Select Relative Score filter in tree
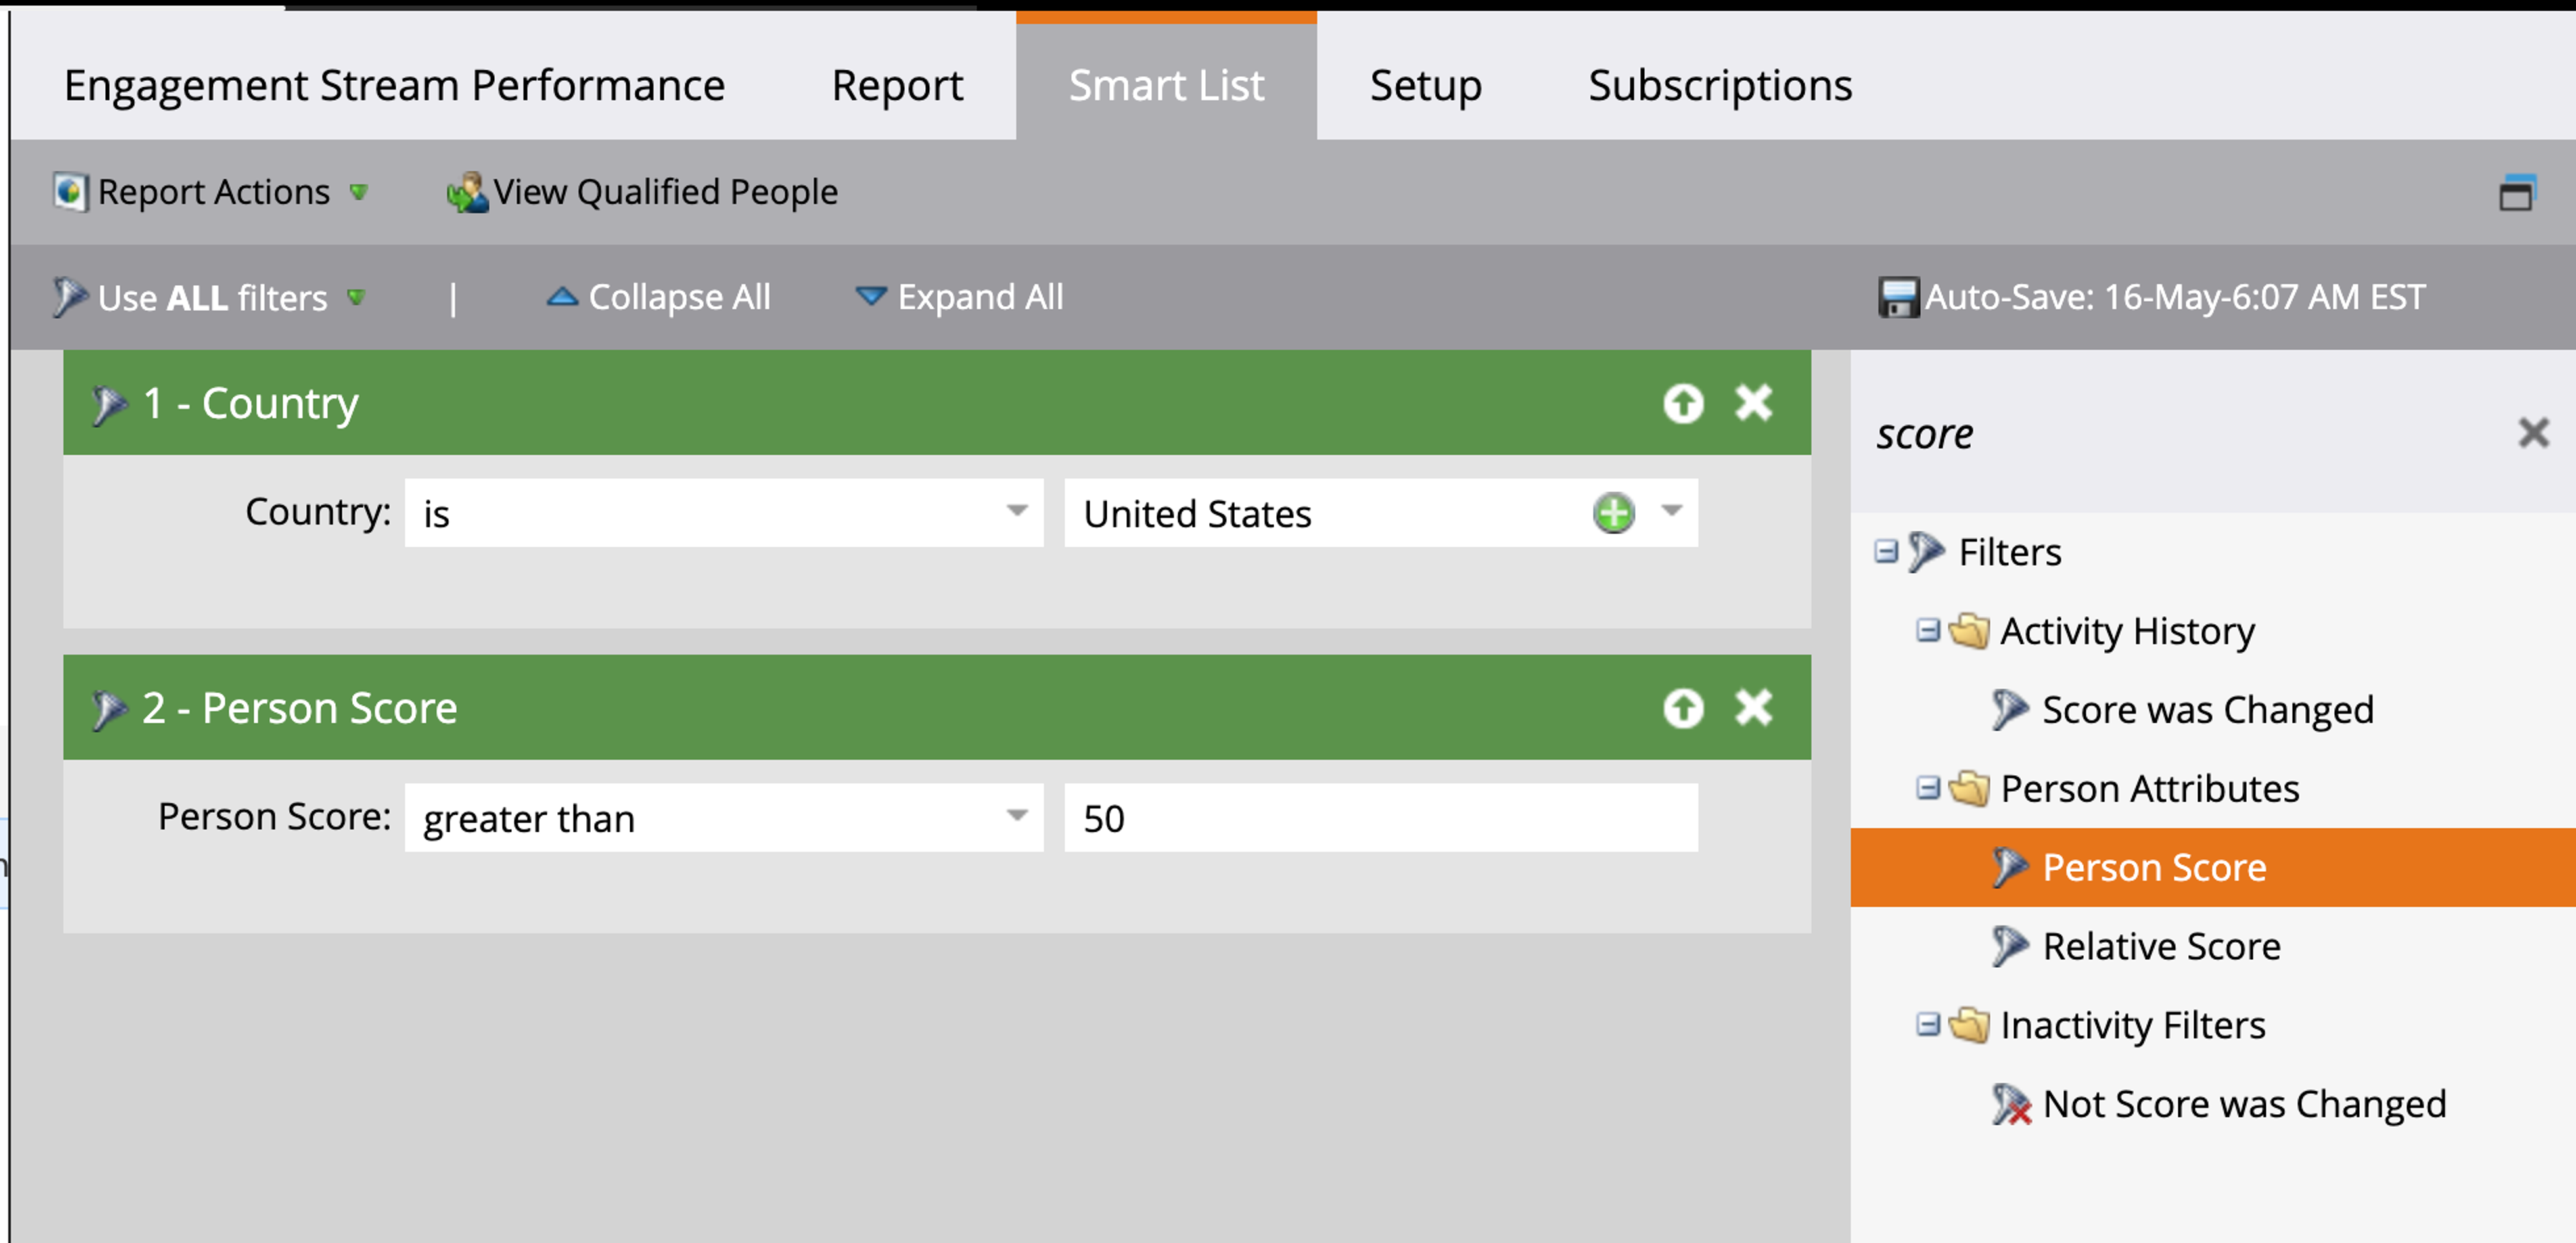 tap(2160, 946)
